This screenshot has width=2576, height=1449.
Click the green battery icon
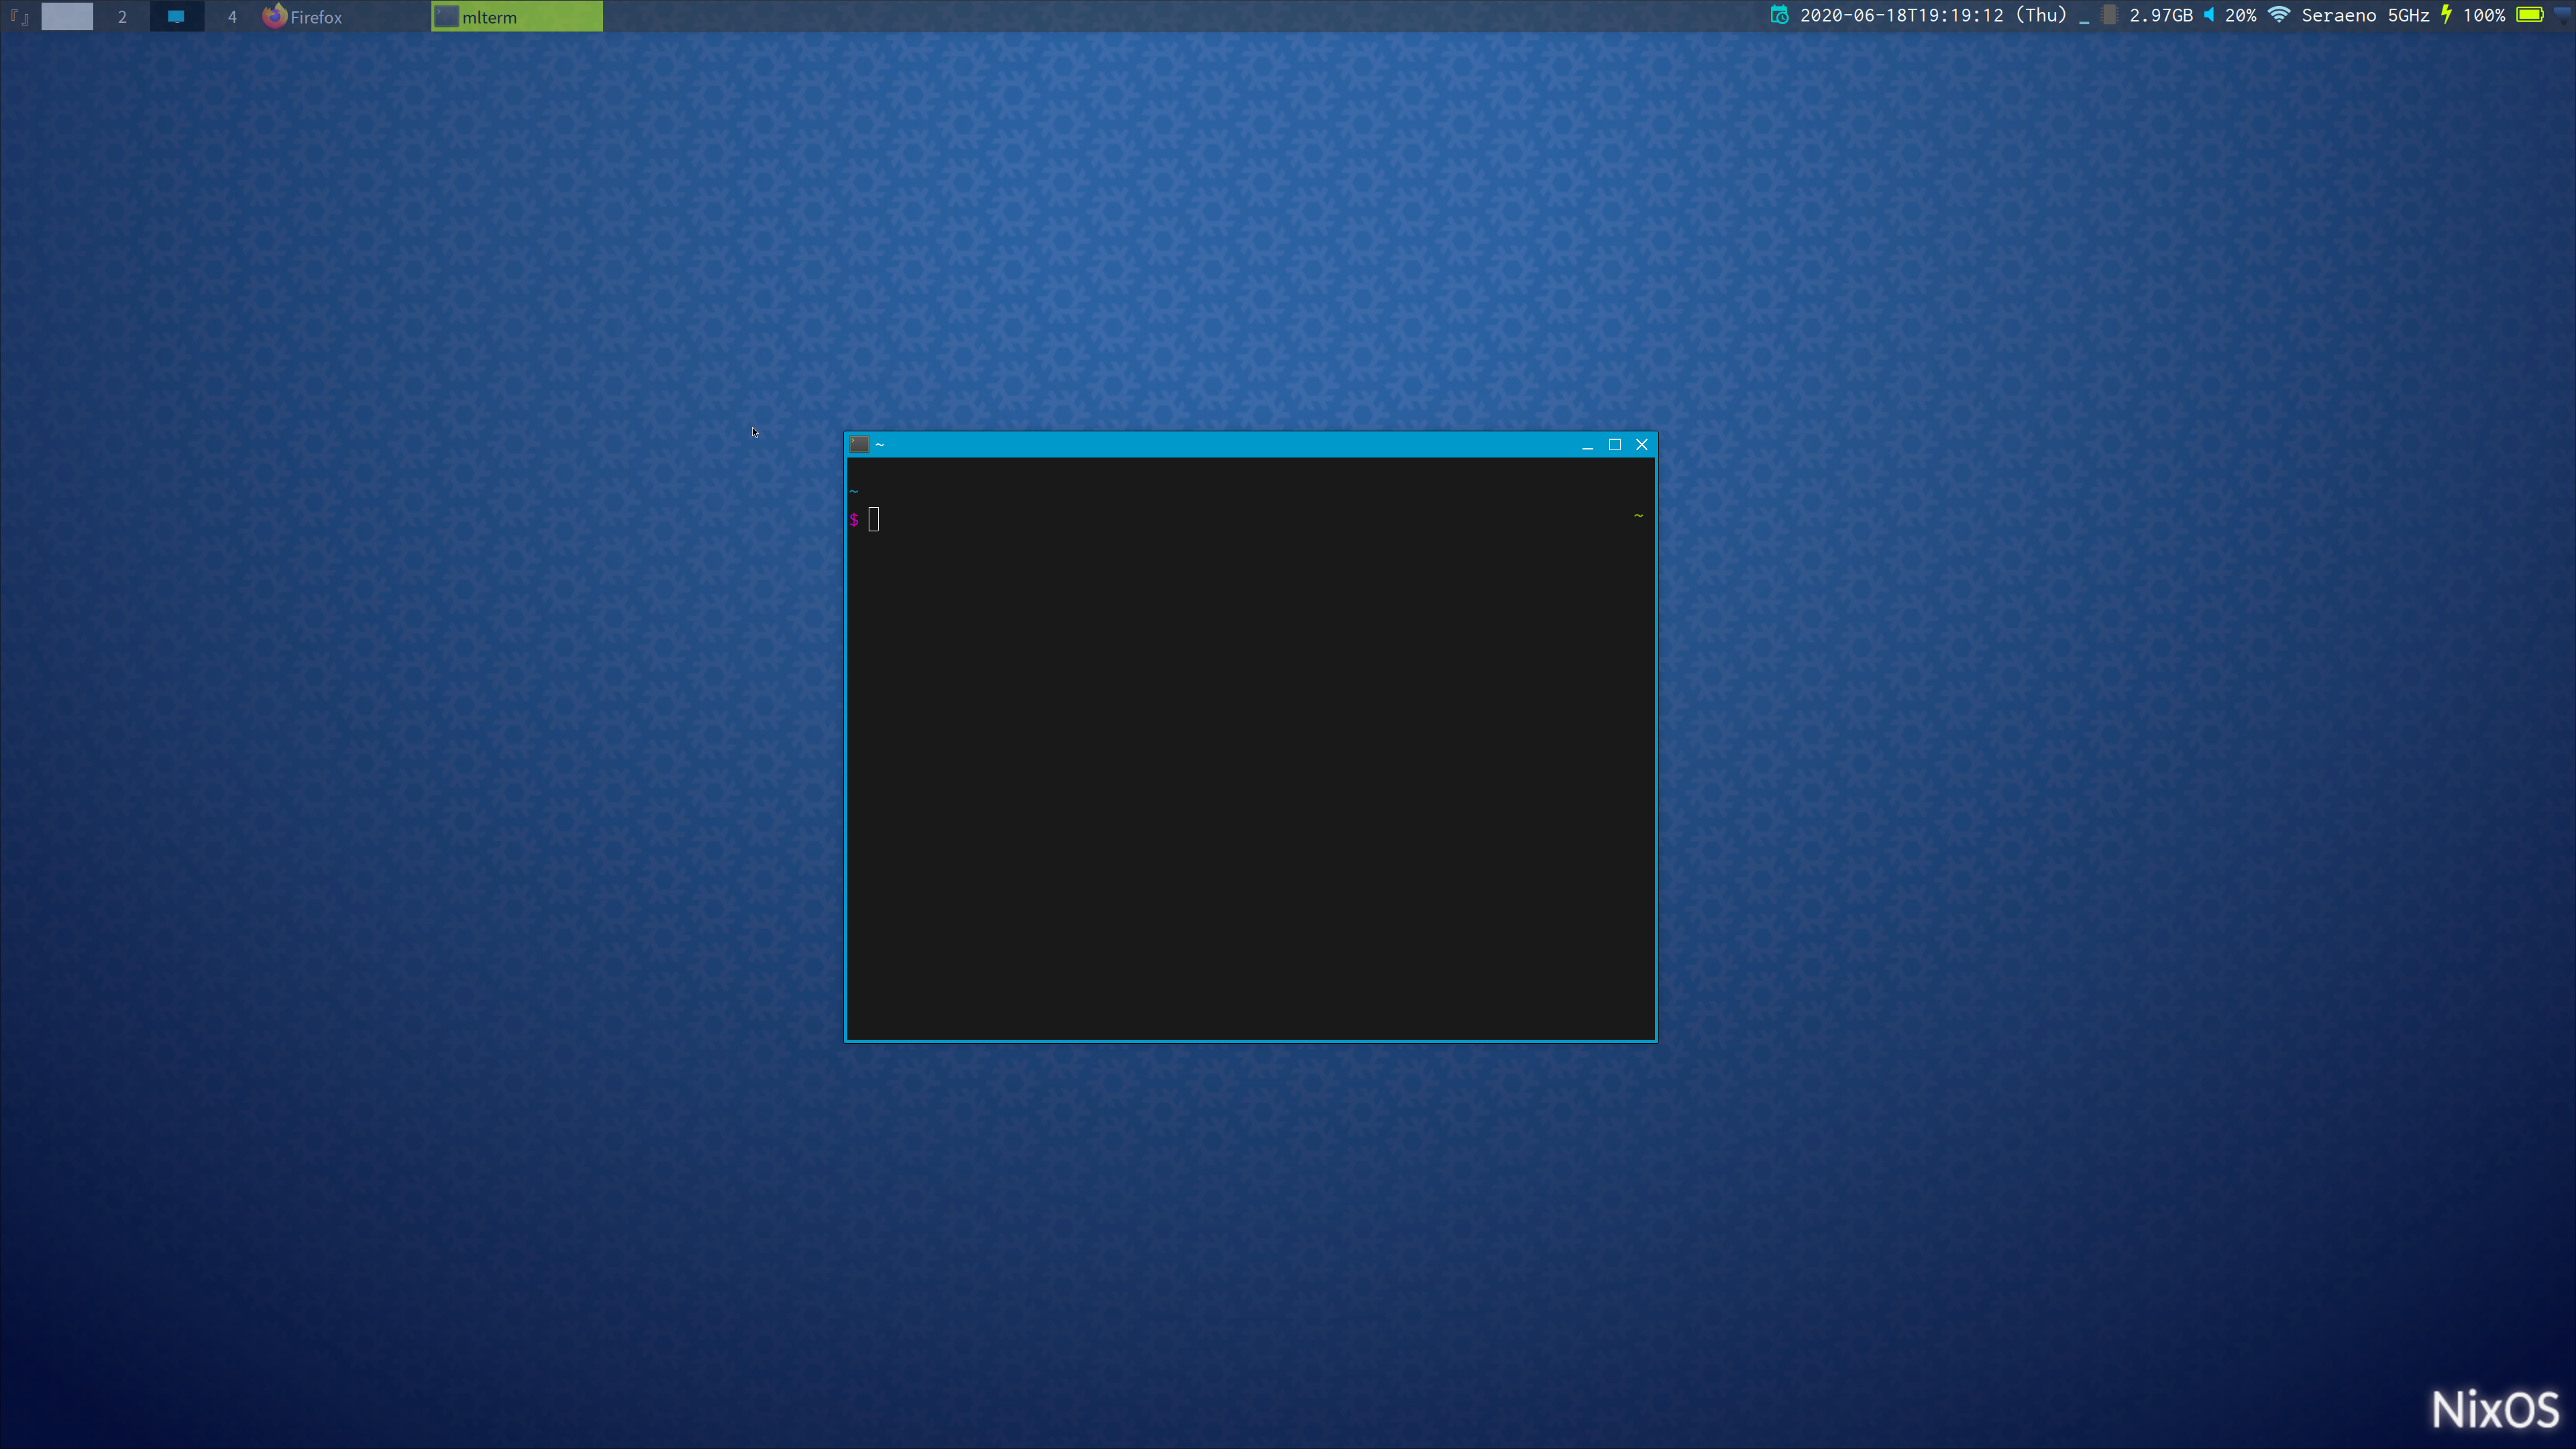2530,15
